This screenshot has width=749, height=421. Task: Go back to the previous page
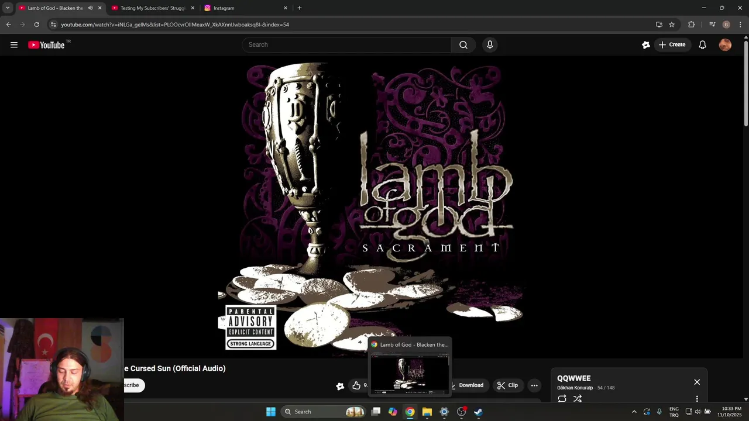pos(8,25)
